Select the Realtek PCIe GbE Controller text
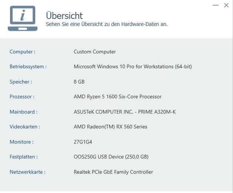233x193 pixels. pos(113,172)
